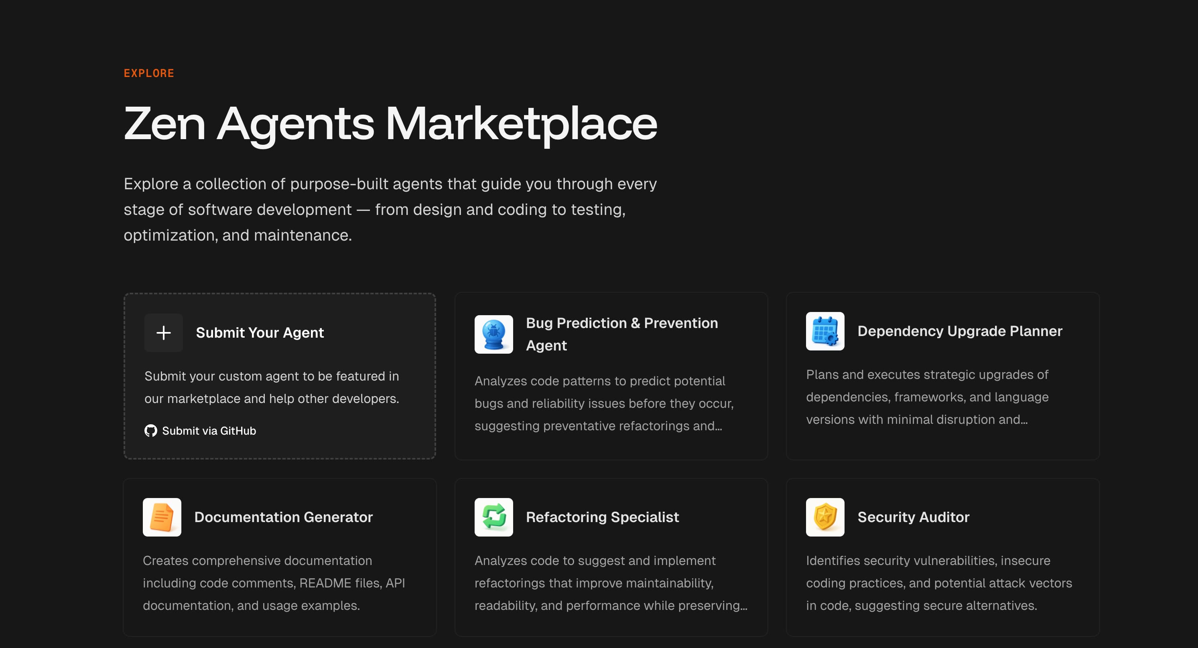1198x648 pixels.
Task: Click the Refactoring Specialist green arrows icon
Action: point(493,517)
